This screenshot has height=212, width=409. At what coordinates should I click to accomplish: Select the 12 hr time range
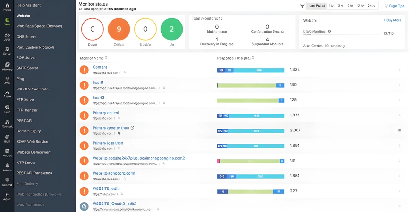[x=360, y=6]
